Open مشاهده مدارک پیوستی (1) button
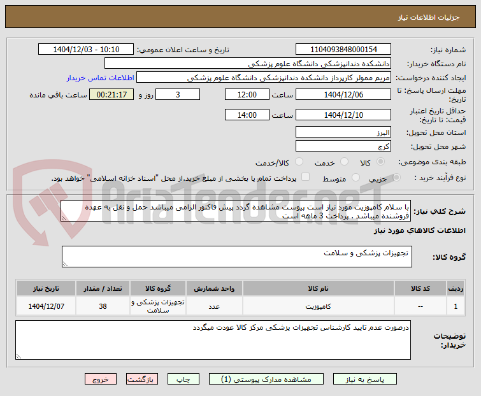Viewport: 481px width, 396px height. 266,379
